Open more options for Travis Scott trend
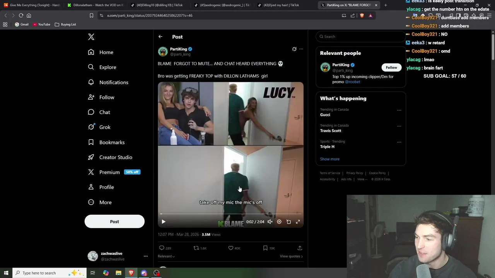Screen dimensions: 495x278 tap(399, 126)
